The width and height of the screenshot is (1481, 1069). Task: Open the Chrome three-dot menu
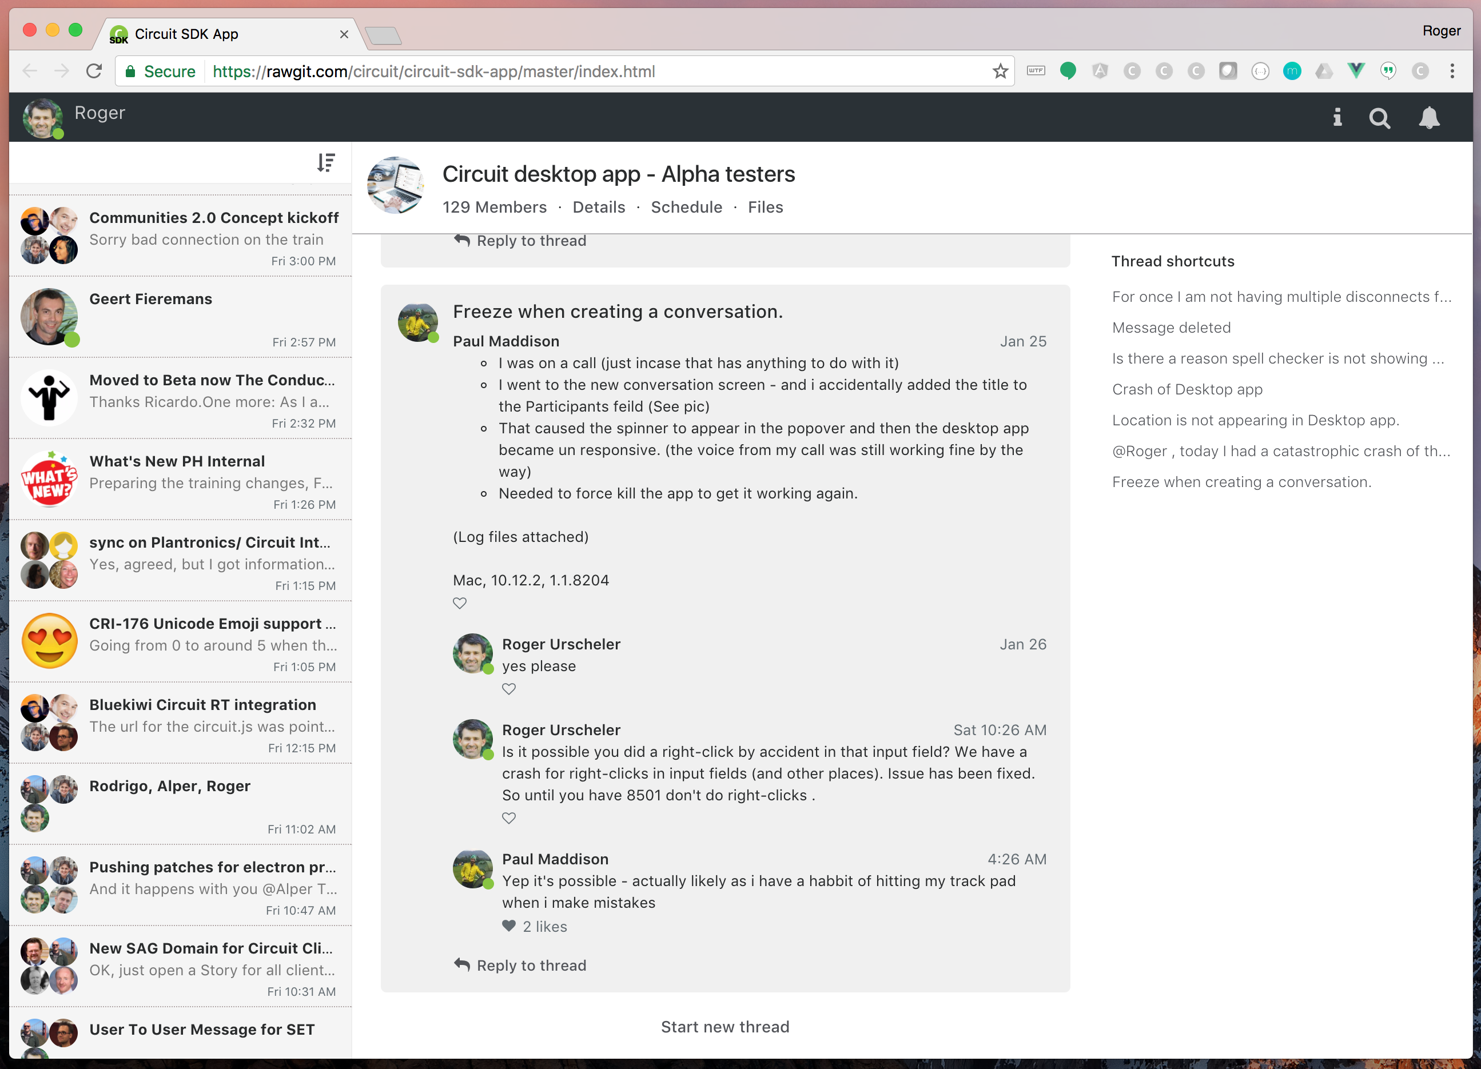1452,71
